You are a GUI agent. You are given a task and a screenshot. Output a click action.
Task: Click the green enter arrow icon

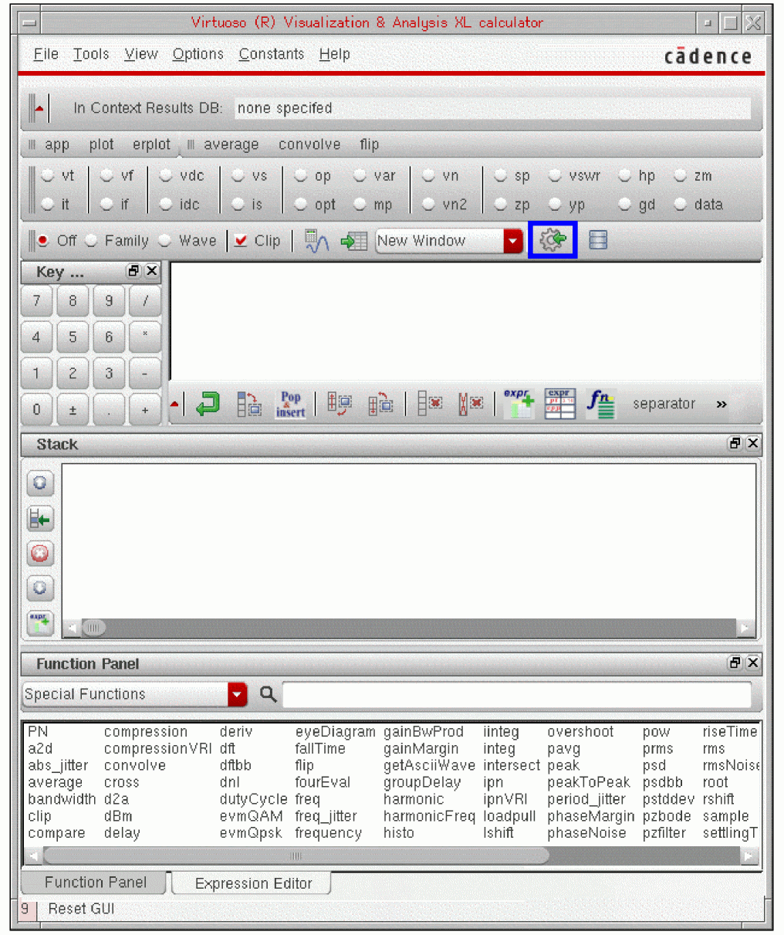(207, 404)
